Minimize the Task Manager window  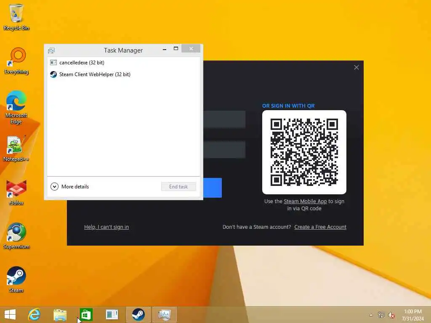[165, 49]
